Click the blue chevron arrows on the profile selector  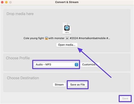76,65
